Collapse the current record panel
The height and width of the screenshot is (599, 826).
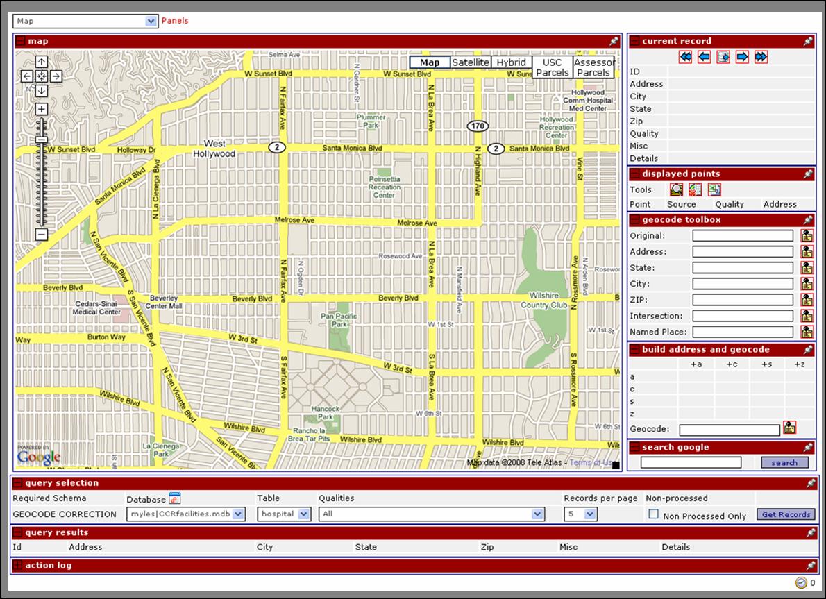(x=634, y=41)
